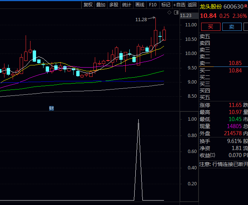
Task: Add stock to watchlist with +自选
Action: [x=179, y=5]
